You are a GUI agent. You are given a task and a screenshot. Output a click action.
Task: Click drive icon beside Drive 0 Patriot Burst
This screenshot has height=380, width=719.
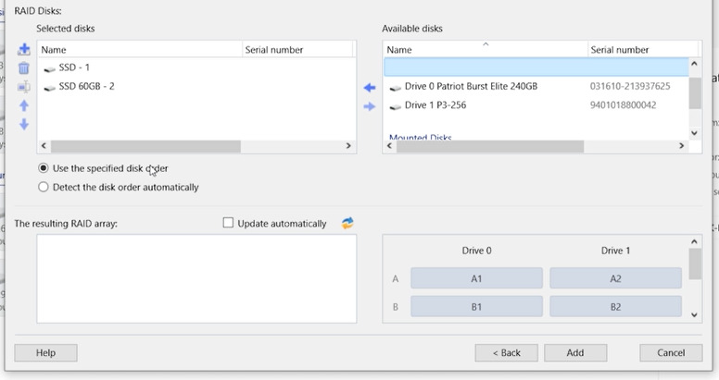point(396,88)
